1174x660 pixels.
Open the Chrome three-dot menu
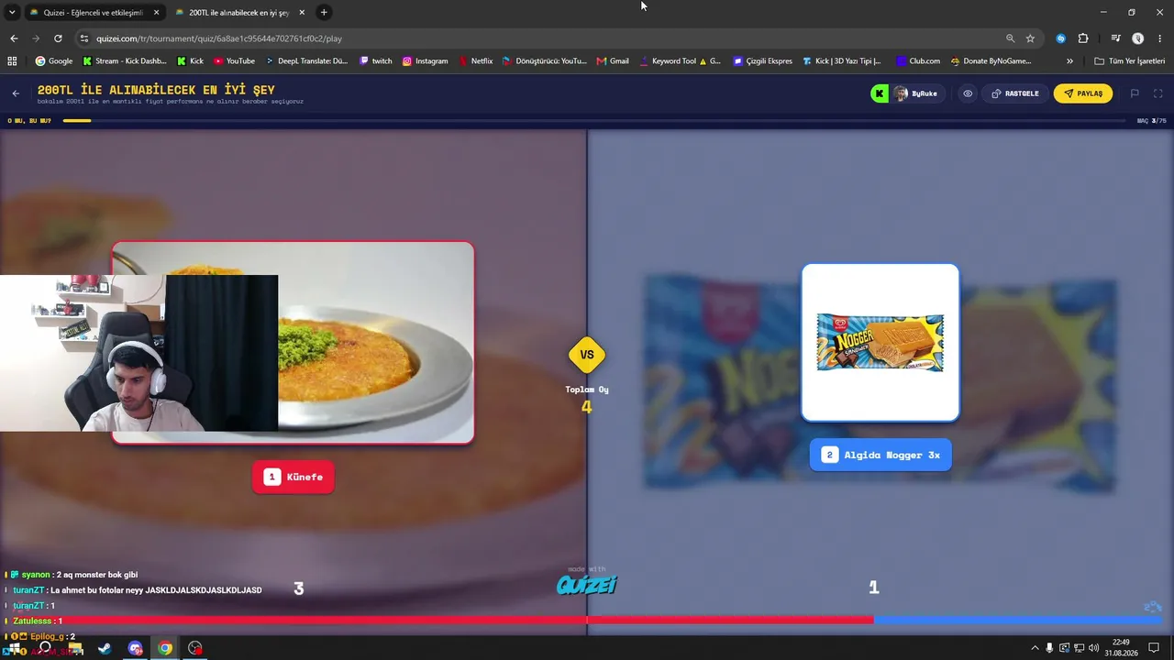point(1159,38)
